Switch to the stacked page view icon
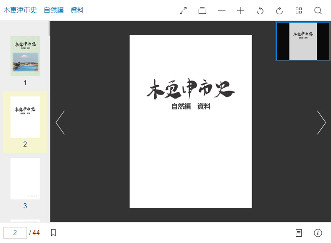The image size is (331, 243). coord(202,10)
